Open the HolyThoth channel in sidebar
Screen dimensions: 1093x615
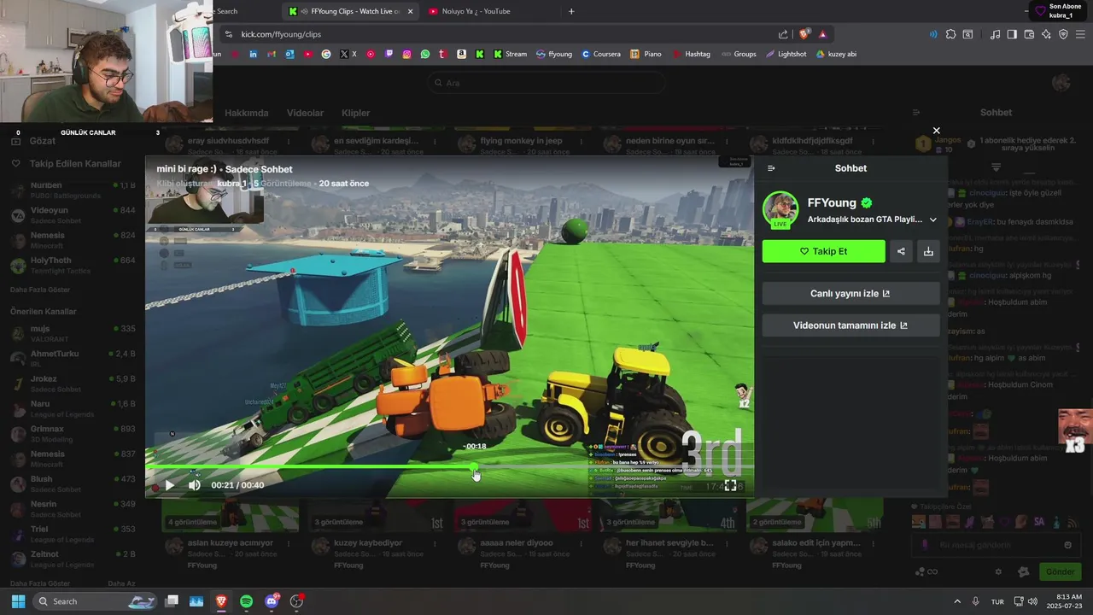[73, 265]
